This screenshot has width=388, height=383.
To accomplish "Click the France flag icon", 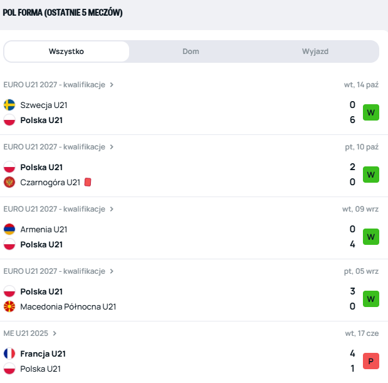I will (9, 353).
